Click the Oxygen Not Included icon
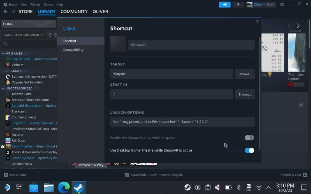The height and width of the screenshot is (194, 311). [8, 82]
